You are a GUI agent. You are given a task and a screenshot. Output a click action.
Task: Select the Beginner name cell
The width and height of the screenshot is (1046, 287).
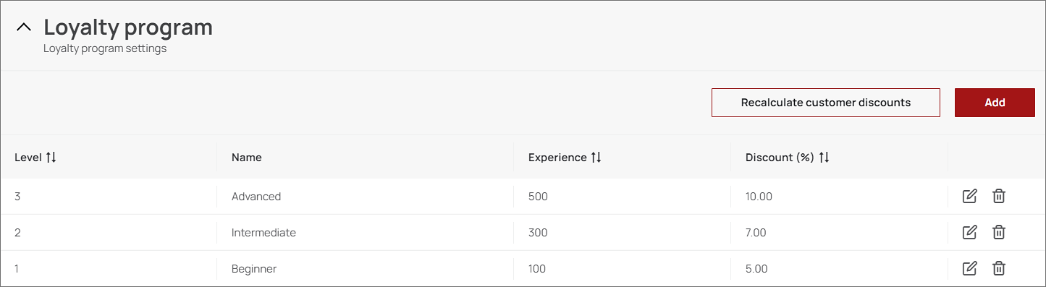click(x=254, y=269)
